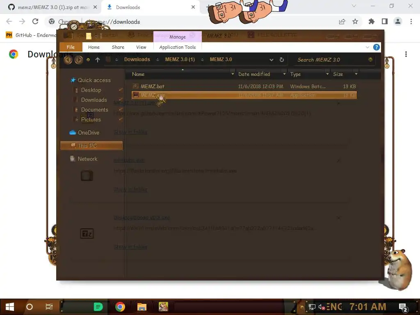This screenshot has height=315, width=420.
Task: Open Desktop in the navigation pane
Action: tap(91, 90)
